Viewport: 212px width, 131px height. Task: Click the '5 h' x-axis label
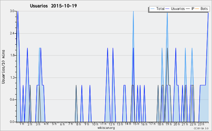54,124
